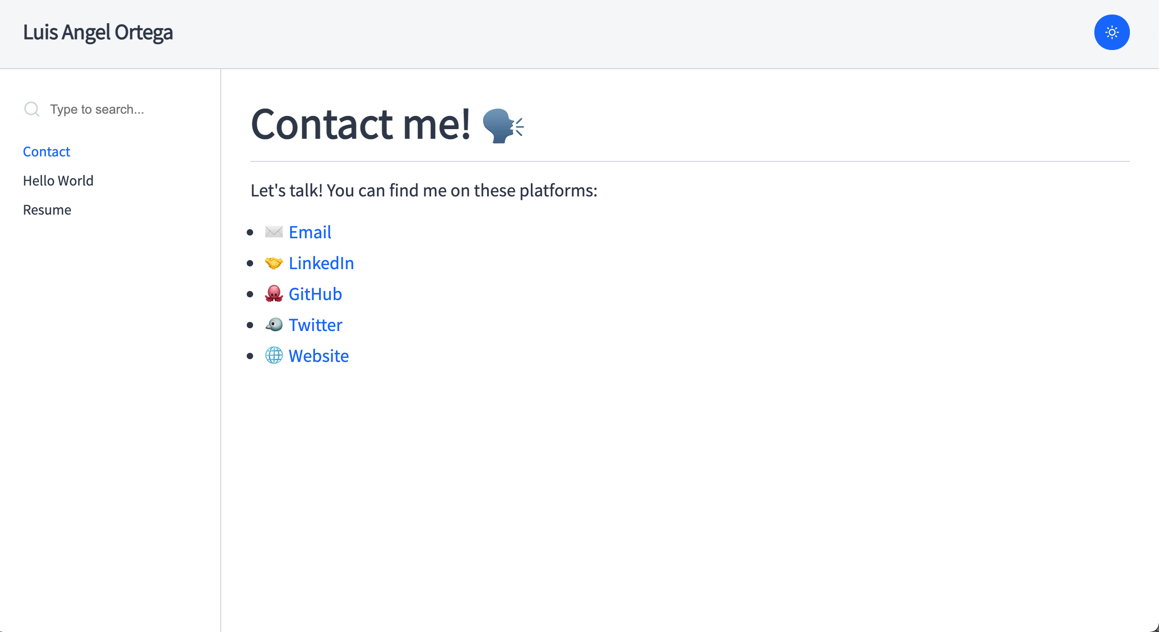The image size is (1159, 632).
Task: Open the Email link
Action: 309,232
